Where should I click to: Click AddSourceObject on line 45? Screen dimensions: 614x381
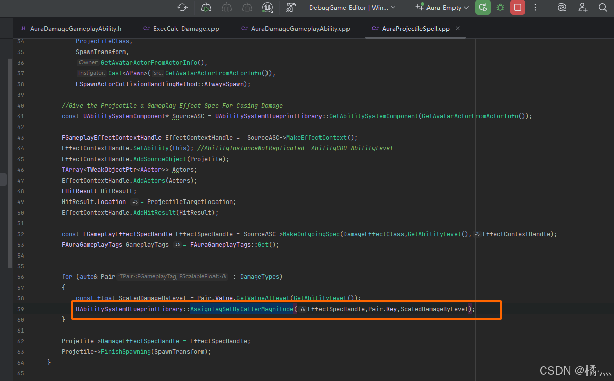160,159
